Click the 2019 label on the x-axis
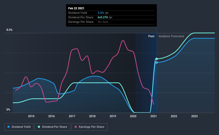 point(113,116)
